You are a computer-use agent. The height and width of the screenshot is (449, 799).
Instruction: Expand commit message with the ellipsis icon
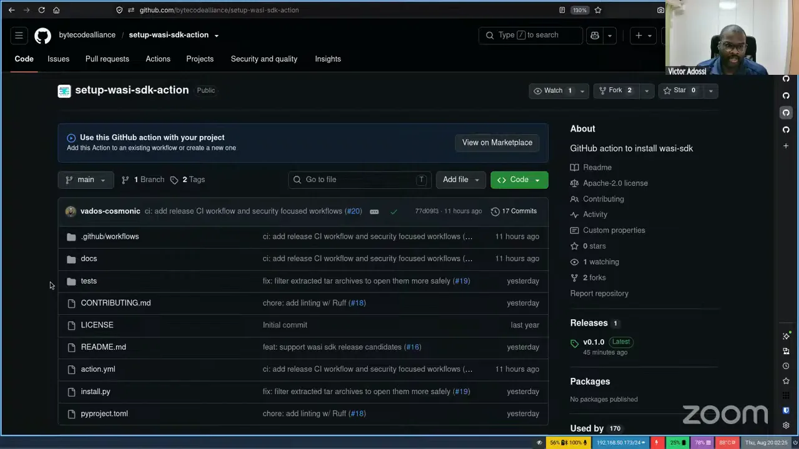coord(374,211)
